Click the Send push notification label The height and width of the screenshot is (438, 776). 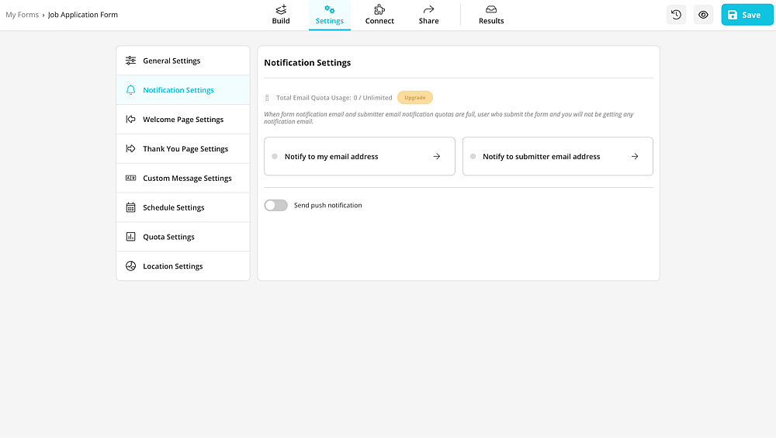click(x=327, y=205)
